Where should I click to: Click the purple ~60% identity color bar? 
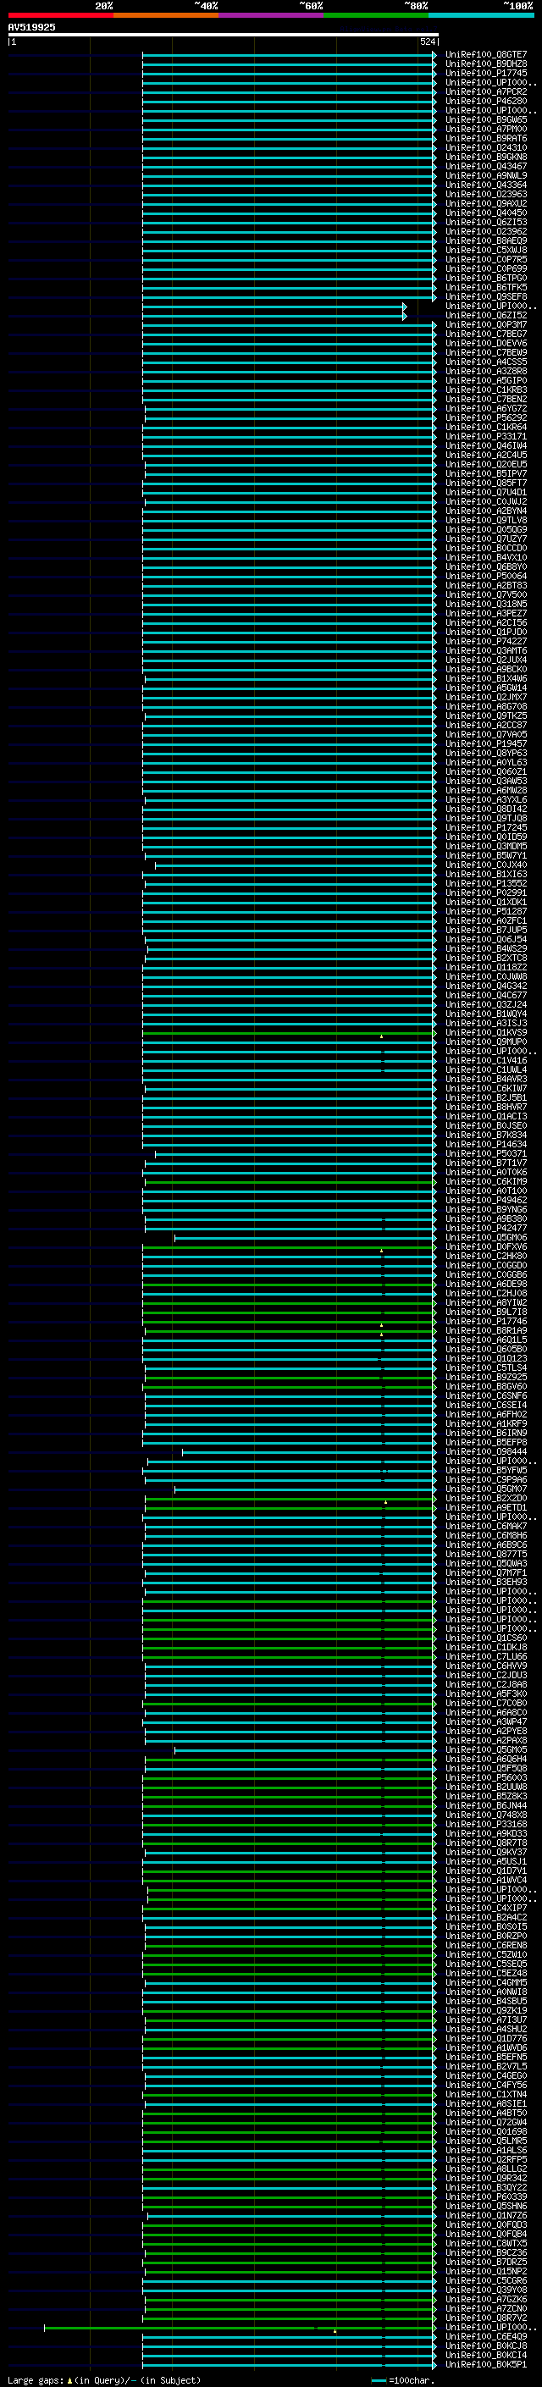(272, 15)
